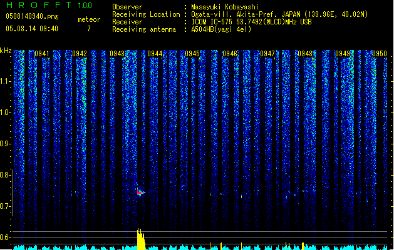
Task: Click the Receiver field label
Action: 127,22
